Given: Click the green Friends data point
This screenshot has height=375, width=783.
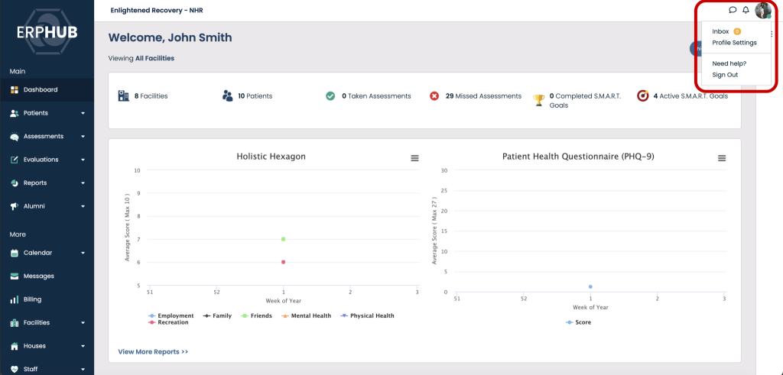Looking at the screenshot, I should coord(283,239).
